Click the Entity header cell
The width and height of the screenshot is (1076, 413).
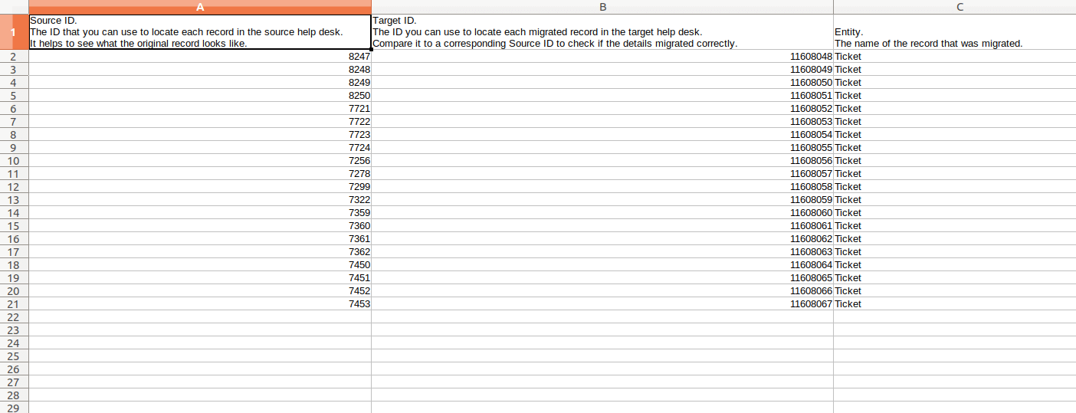pos(955,32)
